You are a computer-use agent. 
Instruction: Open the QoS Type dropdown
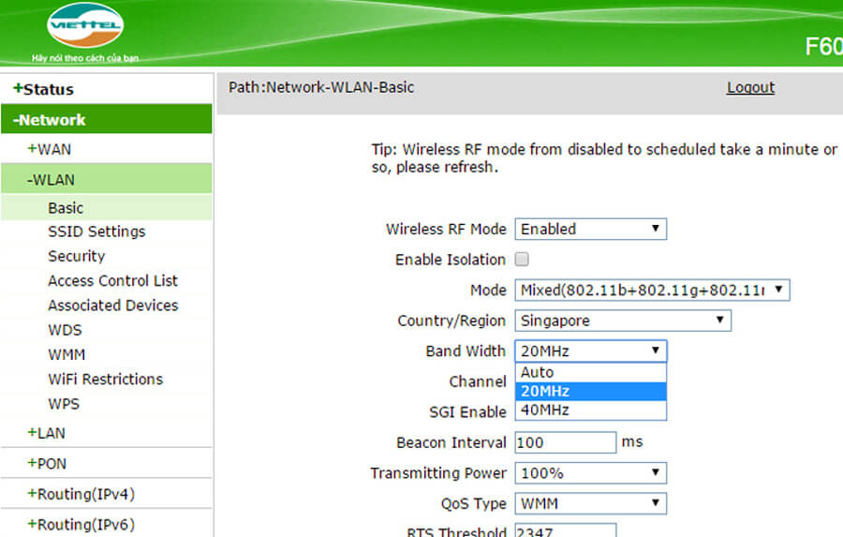pyautogui.click(x=590, y=504)
